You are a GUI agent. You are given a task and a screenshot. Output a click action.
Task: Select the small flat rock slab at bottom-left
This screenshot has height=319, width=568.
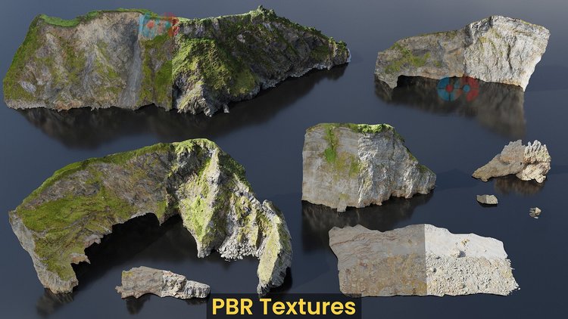[162, 283]
